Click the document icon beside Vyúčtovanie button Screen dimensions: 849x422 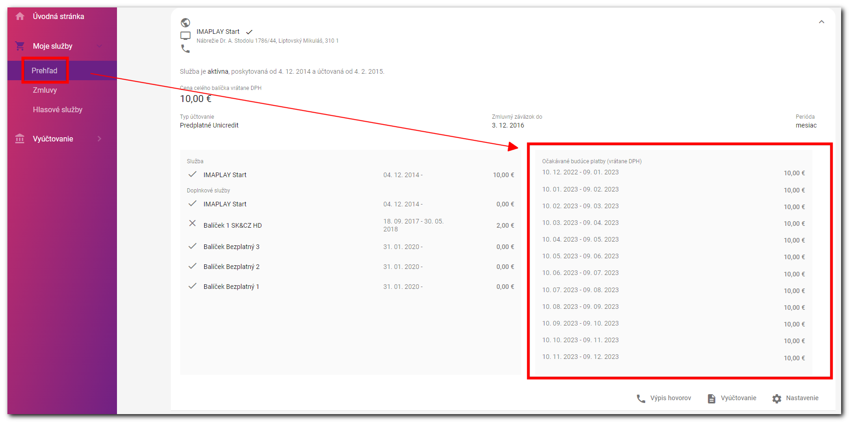point(712,398)
